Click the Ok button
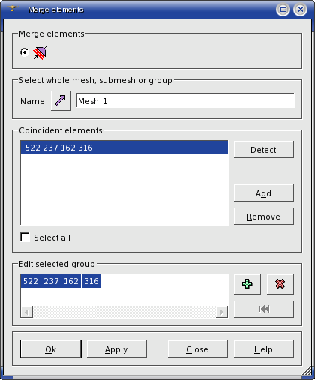Screen dimensions: 315x380 pyautogui.click(x=51, y=349)
